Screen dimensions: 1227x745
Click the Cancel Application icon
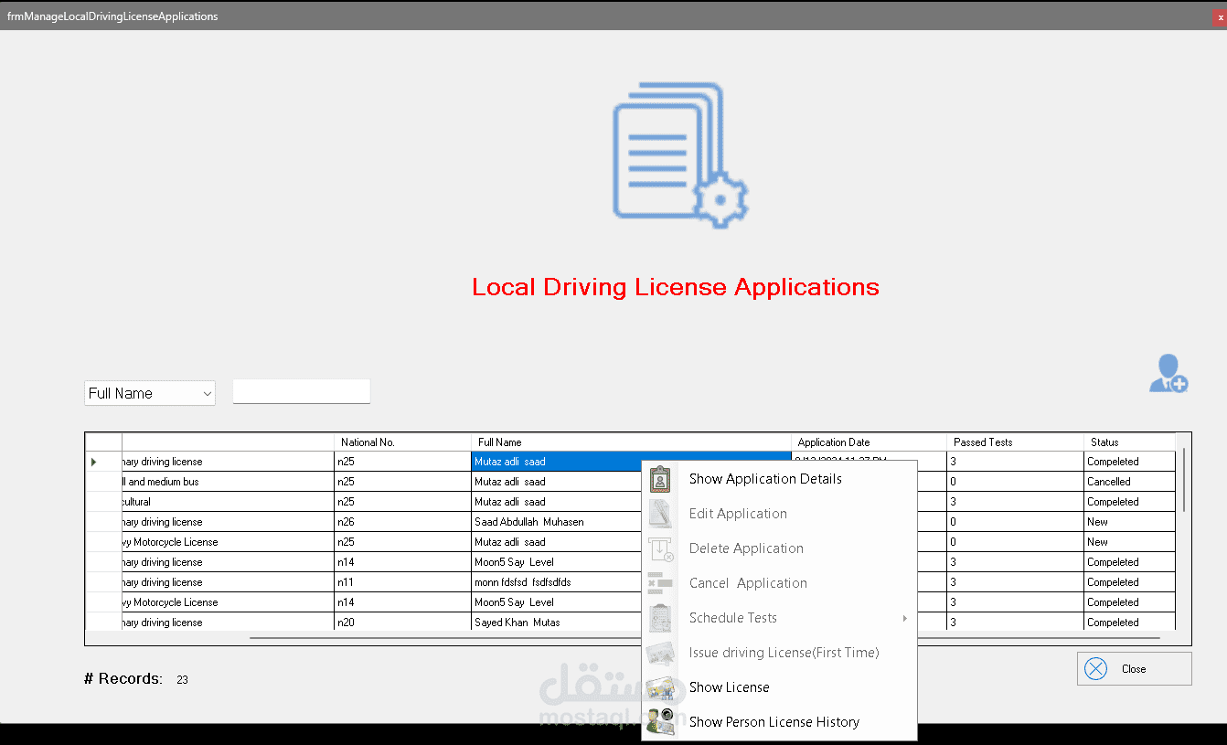click(x=660, y=583)
